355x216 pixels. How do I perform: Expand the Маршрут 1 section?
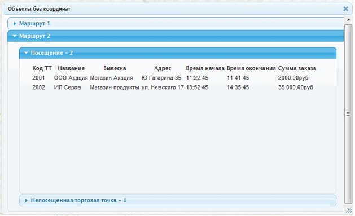[x=176, y=24]
